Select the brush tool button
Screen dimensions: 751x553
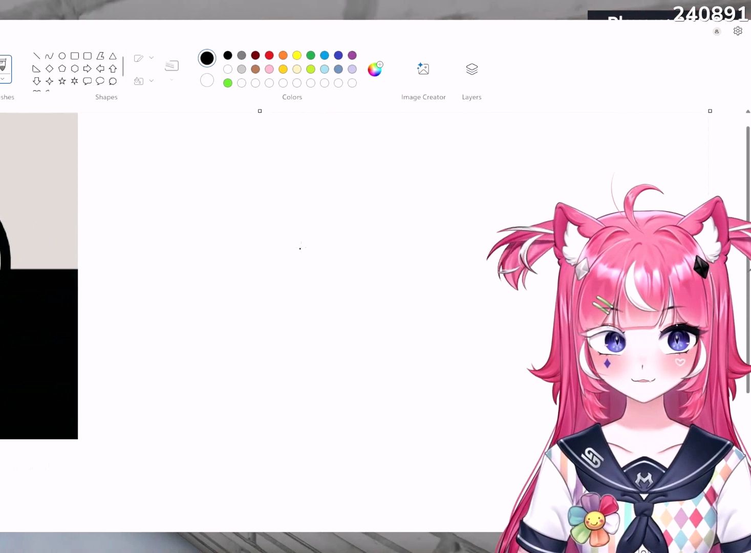[4, 65]
